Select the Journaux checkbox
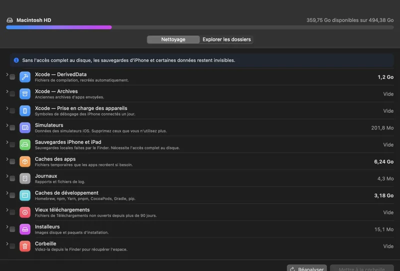This screenshot has height=271, width=400. pyautogui.click(x=12, y=178)
